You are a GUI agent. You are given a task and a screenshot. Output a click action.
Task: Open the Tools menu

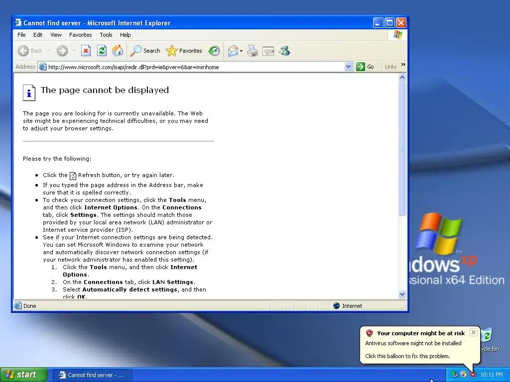pos(106,35)
